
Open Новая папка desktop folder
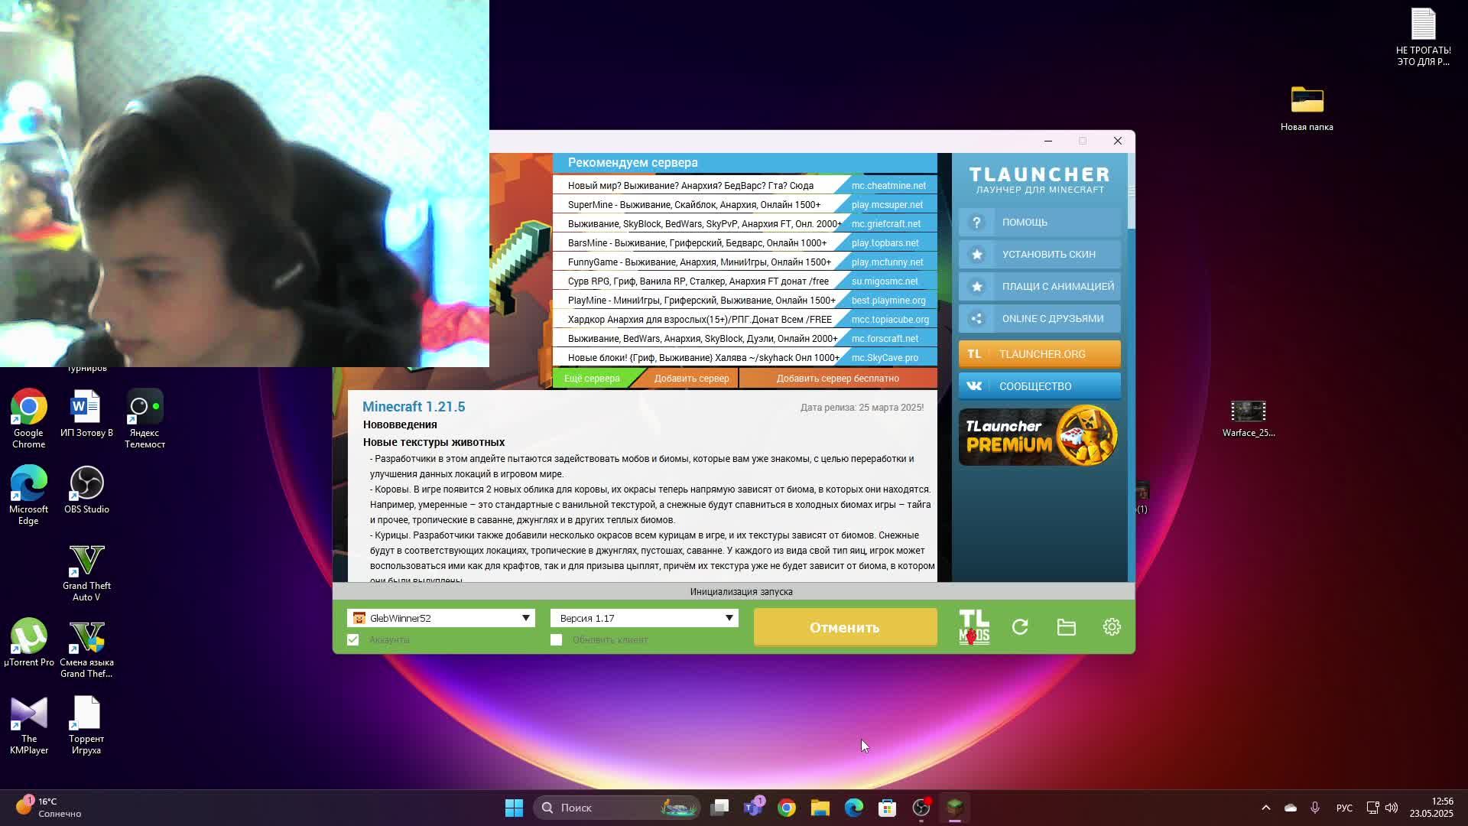1307,108
